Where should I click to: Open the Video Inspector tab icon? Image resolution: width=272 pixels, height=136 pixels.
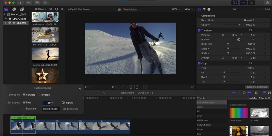coord(200,9)
